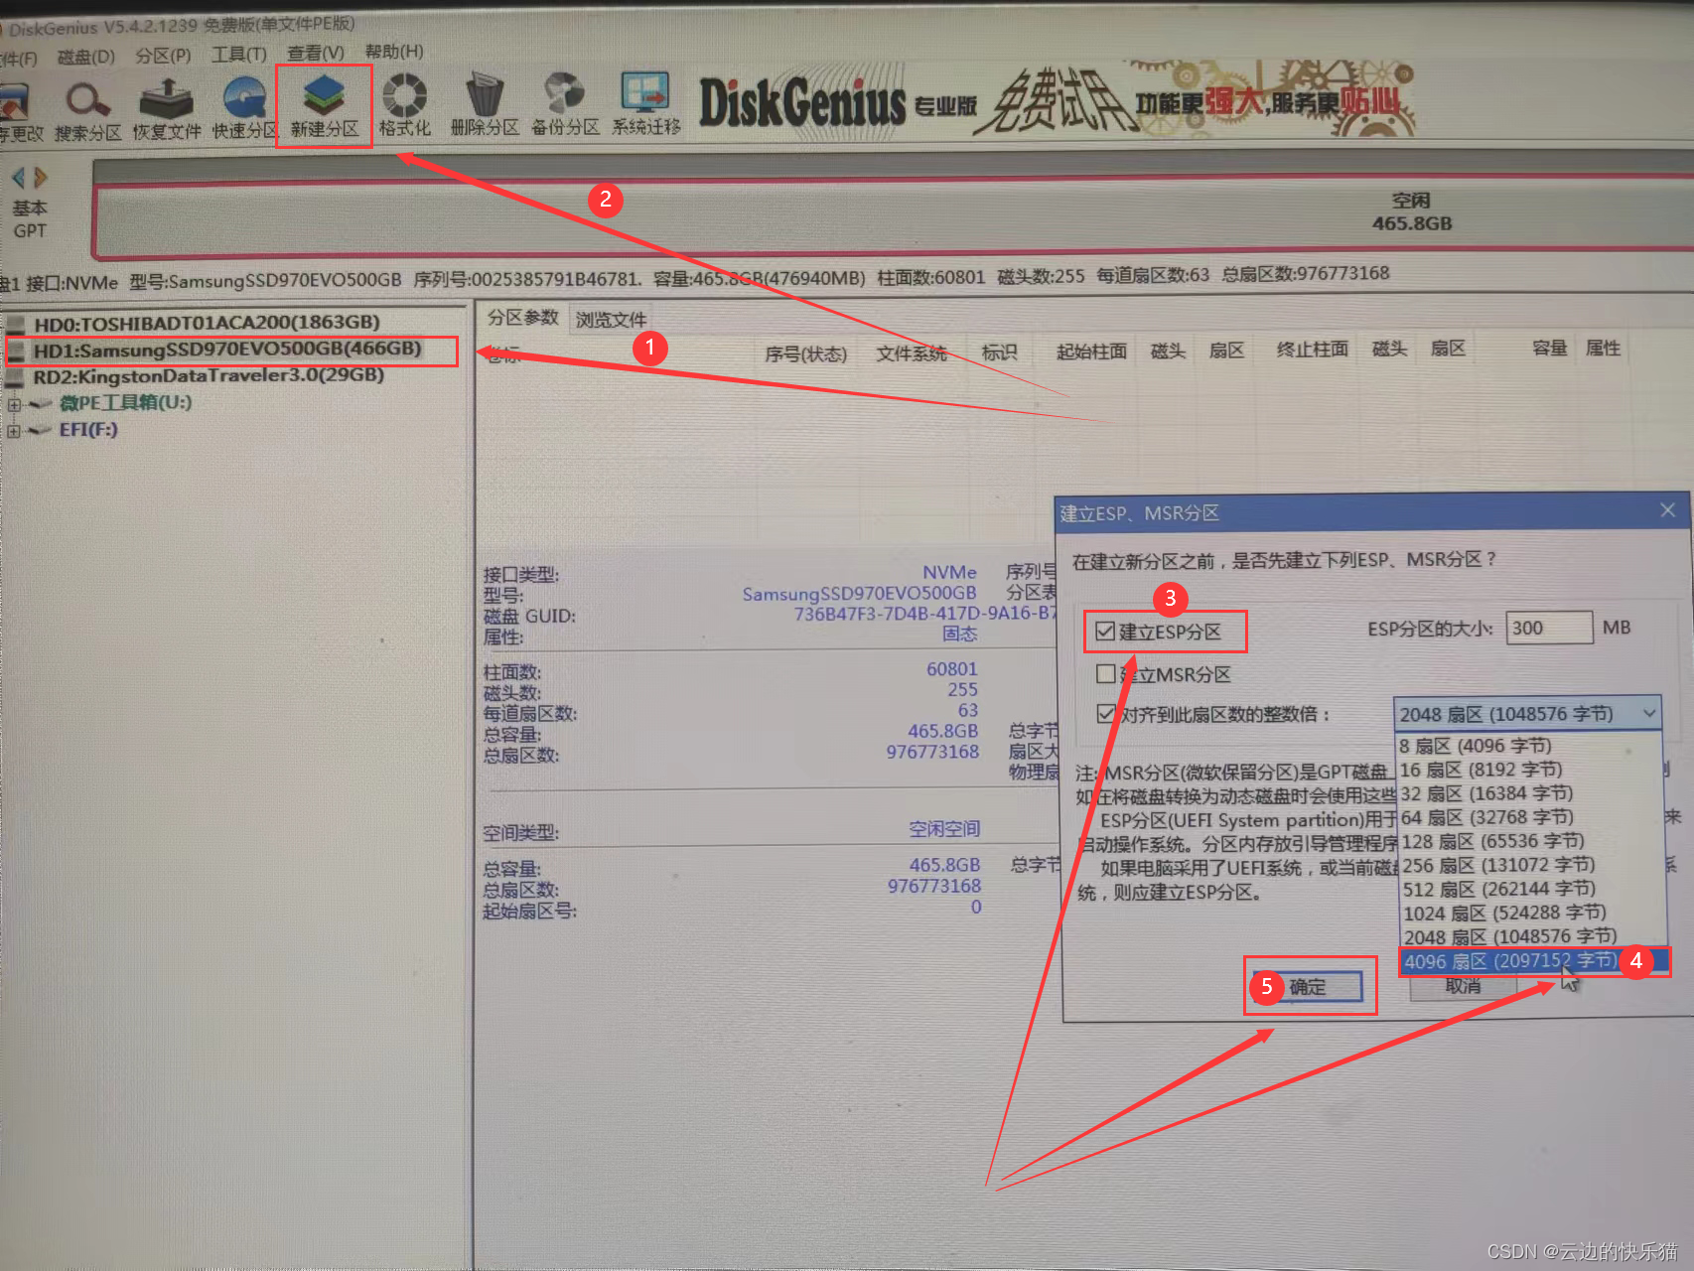Click the 格式化 format icon
This screenshot has width=1694, height=1271.
coord(404,106)
